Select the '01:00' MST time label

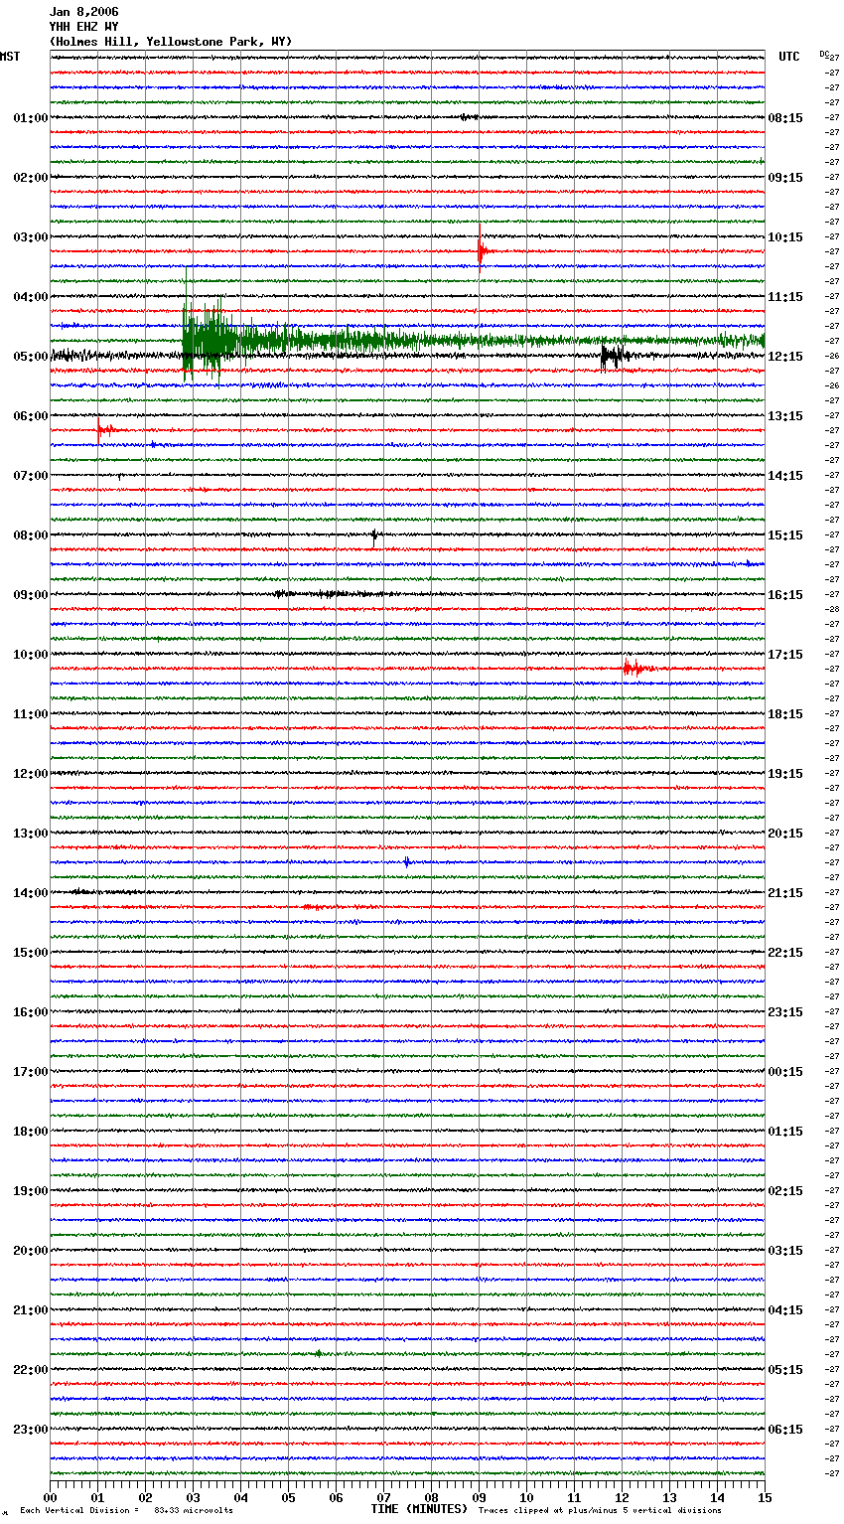point(31,118)
